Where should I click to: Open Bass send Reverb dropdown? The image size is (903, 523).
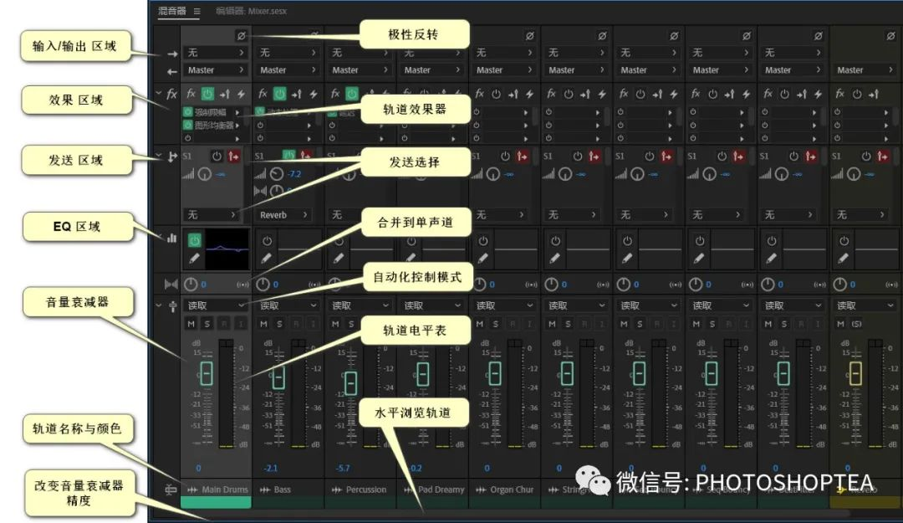coord(283,214)
